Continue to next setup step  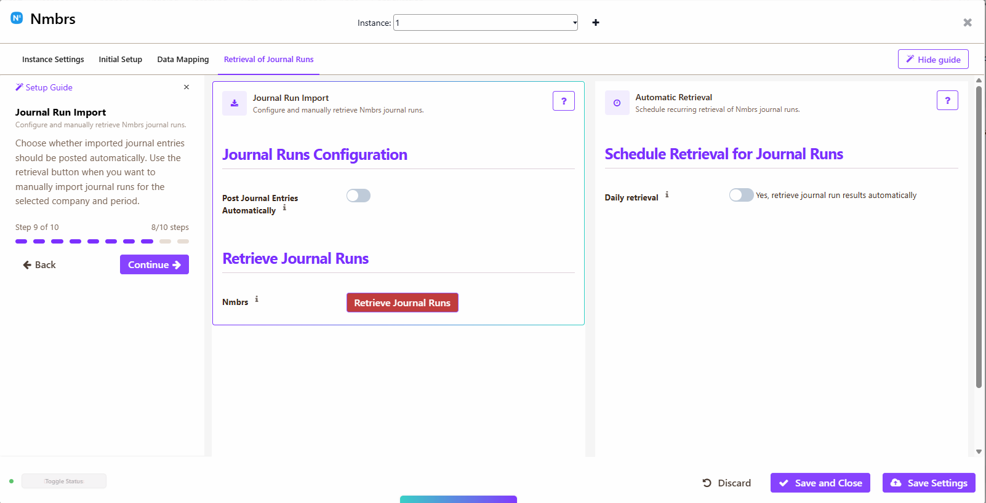click(154, 264)
